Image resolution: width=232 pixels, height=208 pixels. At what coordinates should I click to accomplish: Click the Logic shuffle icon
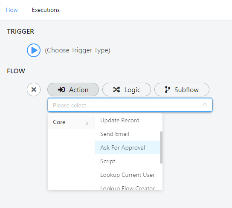coord(116,90)
